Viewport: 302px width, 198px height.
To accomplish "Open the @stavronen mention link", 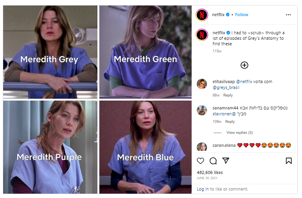I will pos(224,114).
